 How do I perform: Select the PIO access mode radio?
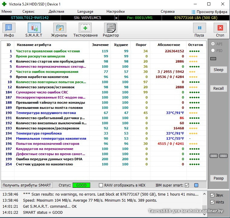click(213, 50)
